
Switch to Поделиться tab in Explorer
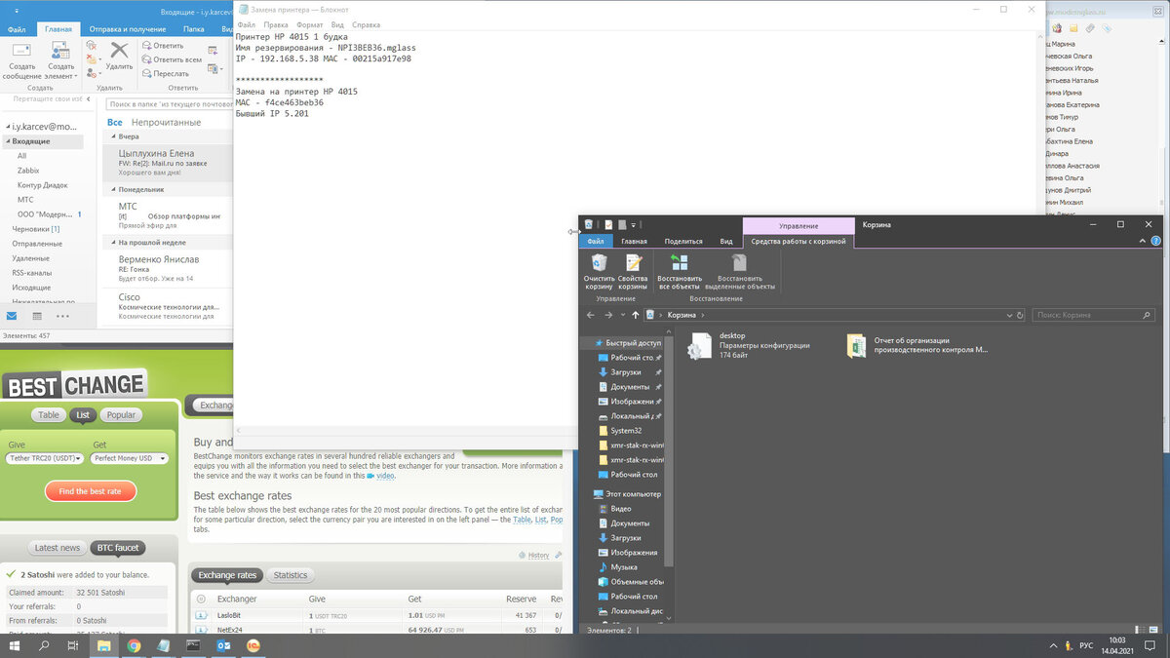tap(683, 241)
